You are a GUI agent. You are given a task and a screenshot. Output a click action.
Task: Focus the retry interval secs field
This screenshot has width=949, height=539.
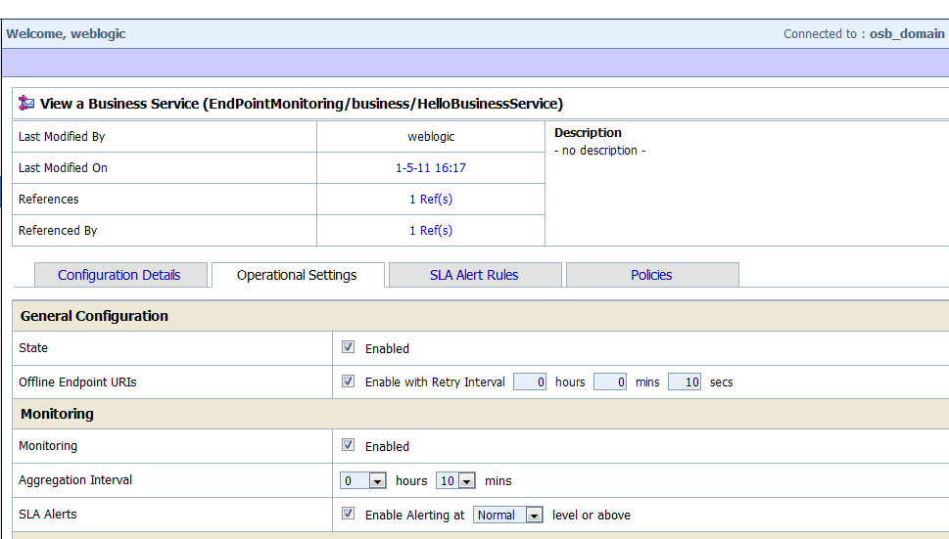(685, 382)
